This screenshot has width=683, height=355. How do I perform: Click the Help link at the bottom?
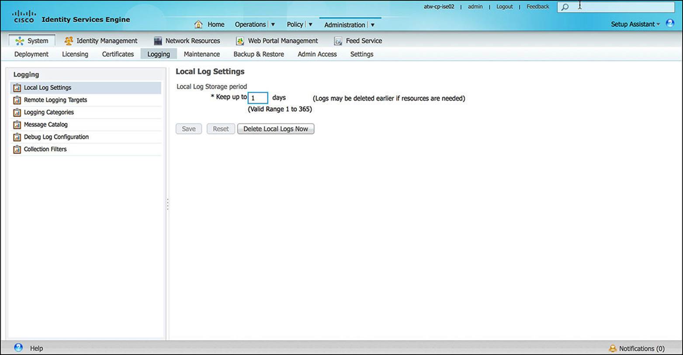36,348
